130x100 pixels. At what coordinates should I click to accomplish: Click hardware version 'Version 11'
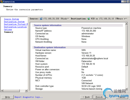[86, 53]
